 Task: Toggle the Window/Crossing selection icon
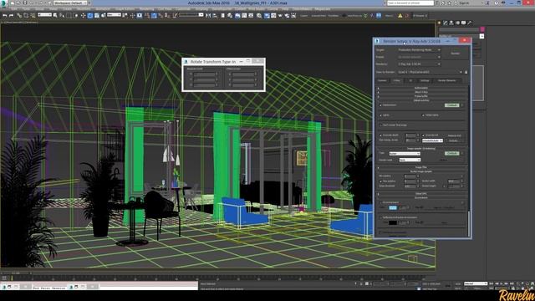(76, 15)
